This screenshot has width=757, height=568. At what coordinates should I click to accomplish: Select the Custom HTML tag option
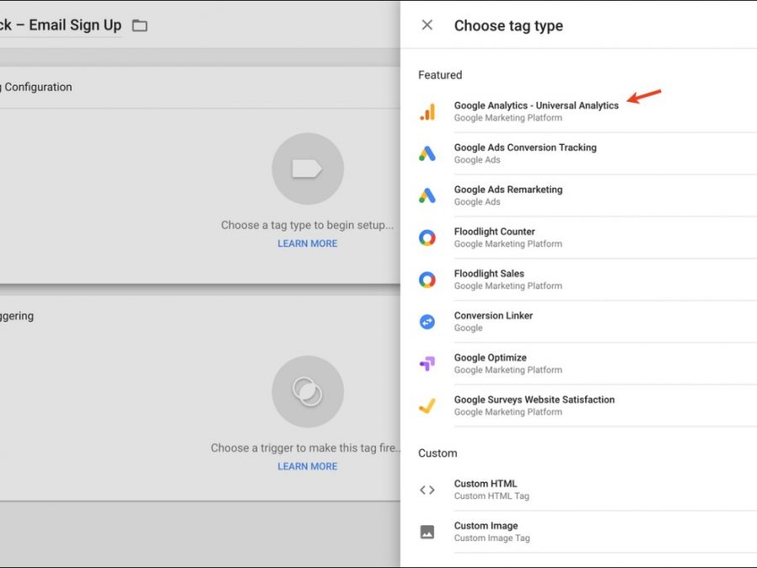pos(485,484)
